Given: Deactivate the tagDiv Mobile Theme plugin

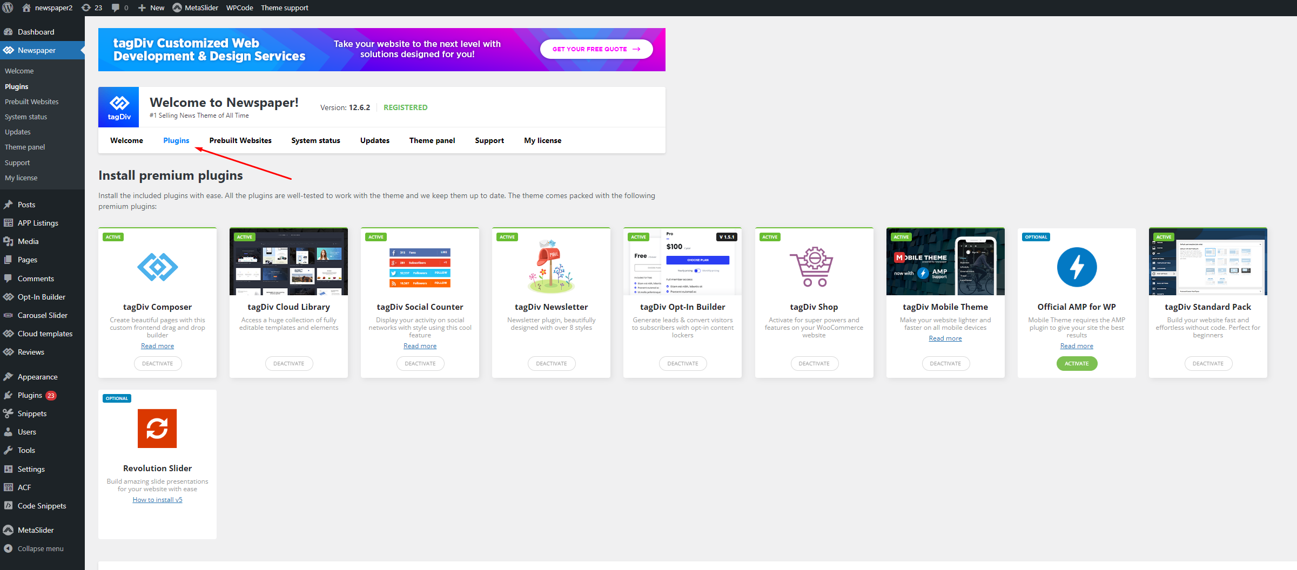Looking at the screenshot, I should coord(945,363).
